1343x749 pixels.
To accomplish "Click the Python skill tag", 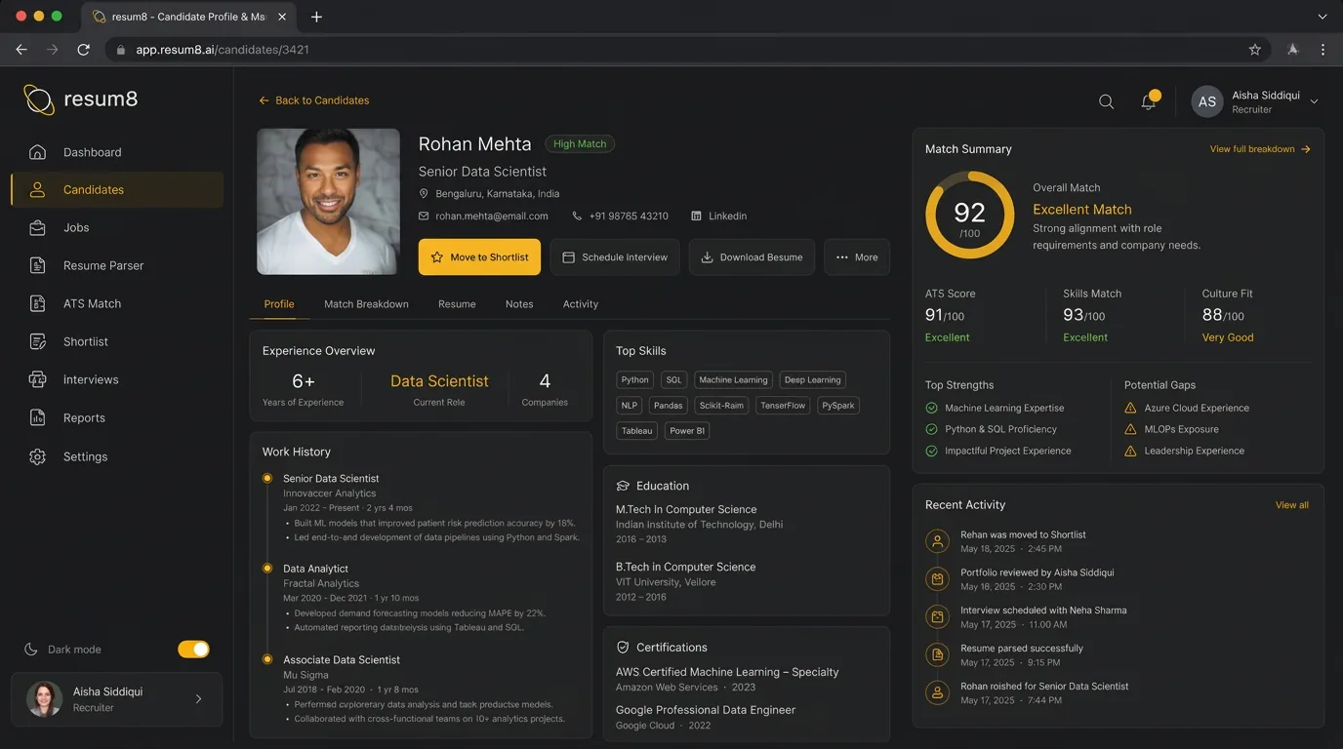I will coord(635,380).
